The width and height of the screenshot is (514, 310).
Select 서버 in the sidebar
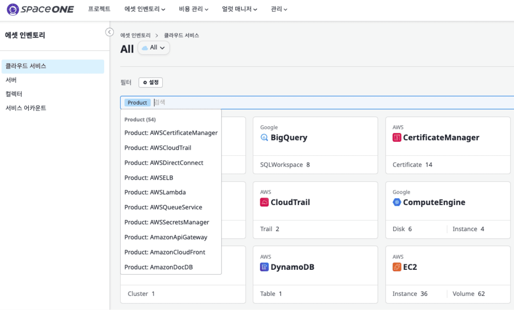pos(11,80)
